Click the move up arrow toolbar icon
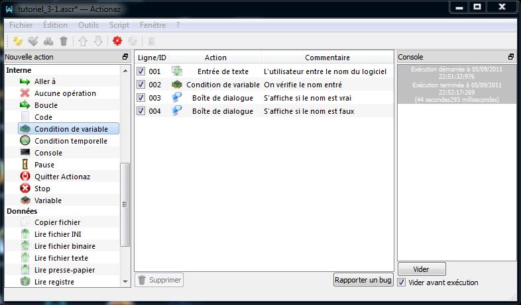The width and height of the screenshot is (521, 305). [83, 41]
